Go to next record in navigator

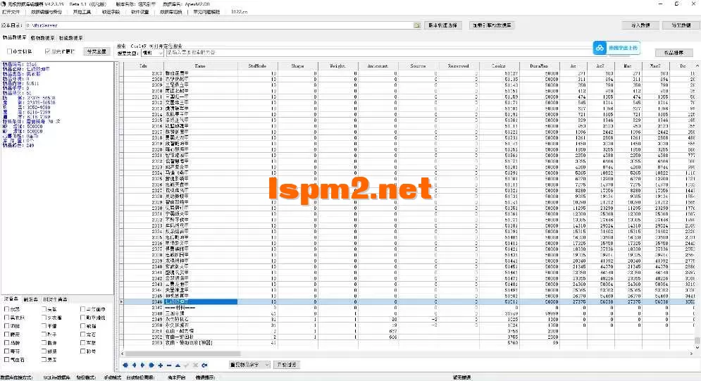[142, 365]
